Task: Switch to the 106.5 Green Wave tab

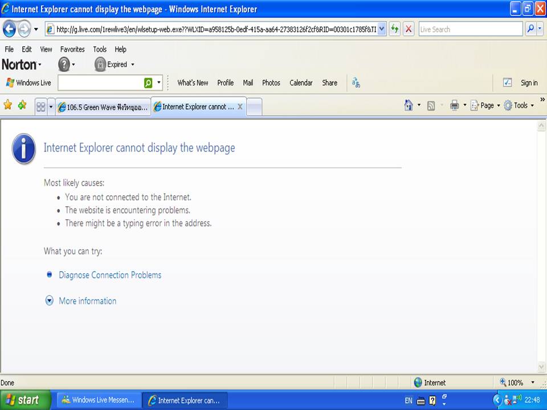Action: click(x=103, y=107)
